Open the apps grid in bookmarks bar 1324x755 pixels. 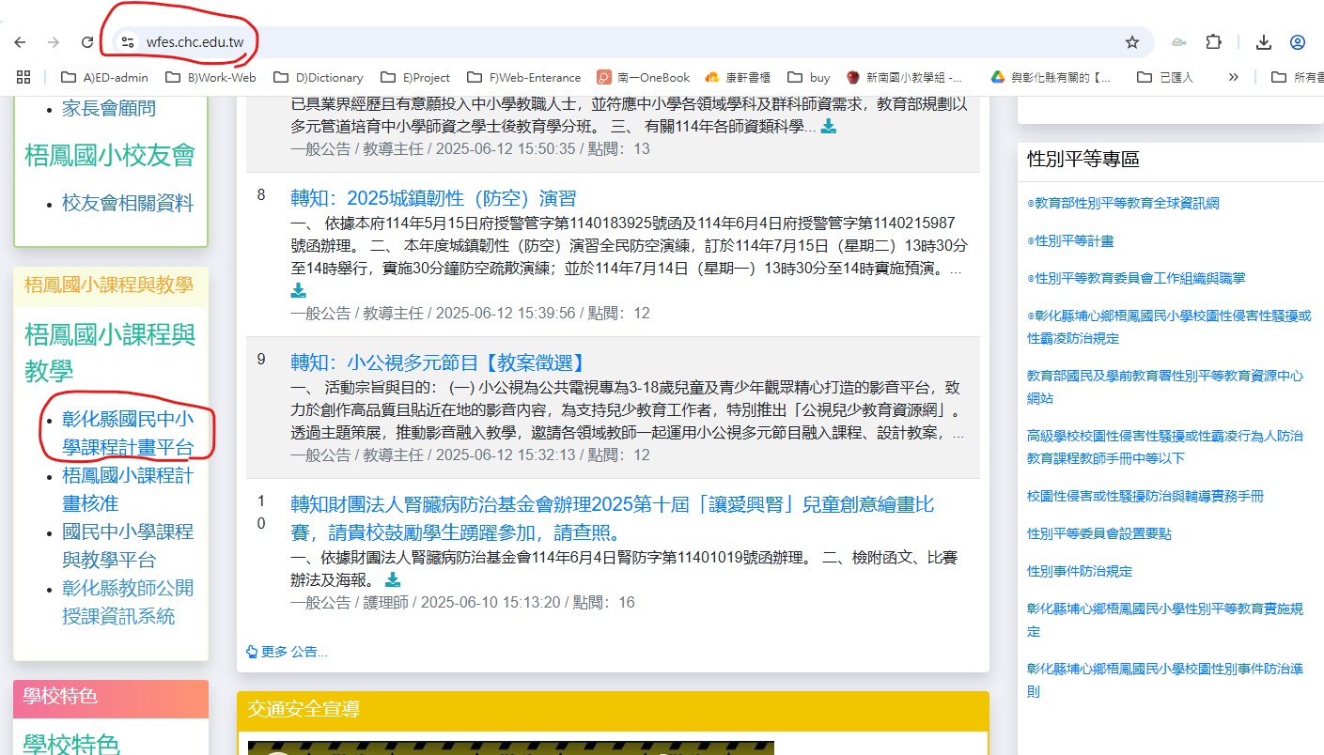click(x=23, y=77)
